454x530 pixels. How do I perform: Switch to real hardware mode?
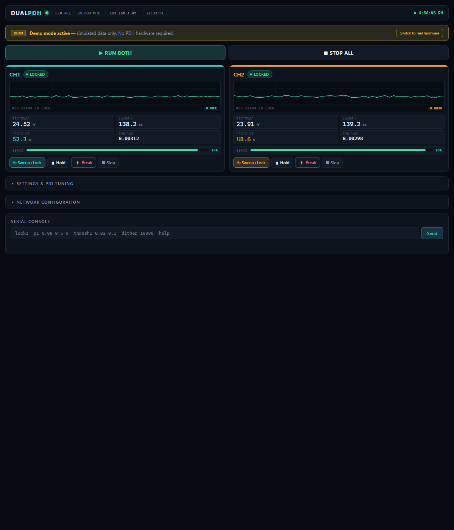(x=420, y=33)
